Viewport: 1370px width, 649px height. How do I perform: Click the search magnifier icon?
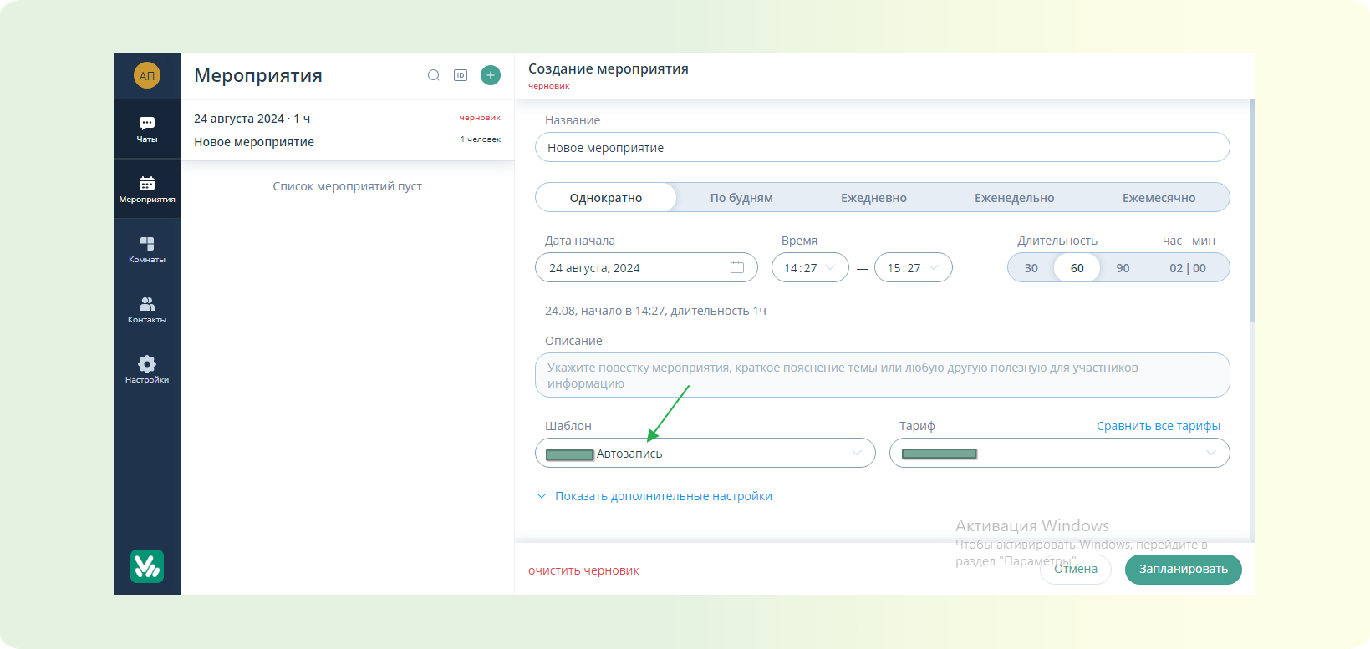434,75
